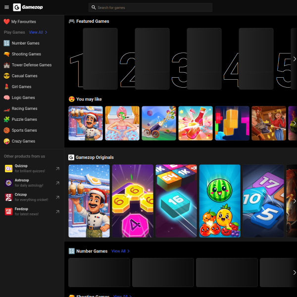Open featured game card number 1
Viewport: 297px width, 297px height.
(100, 59)
